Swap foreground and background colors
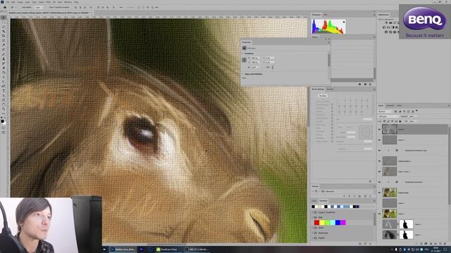 (5, 117)
